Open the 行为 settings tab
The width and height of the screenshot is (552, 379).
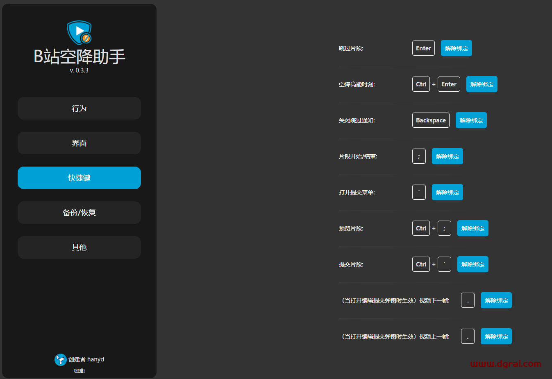pos(79,108)
